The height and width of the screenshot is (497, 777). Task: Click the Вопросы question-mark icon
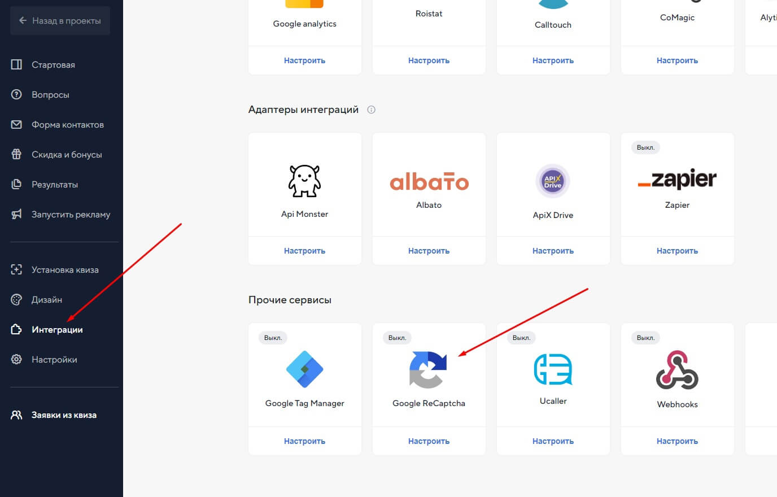pos(16,94)
